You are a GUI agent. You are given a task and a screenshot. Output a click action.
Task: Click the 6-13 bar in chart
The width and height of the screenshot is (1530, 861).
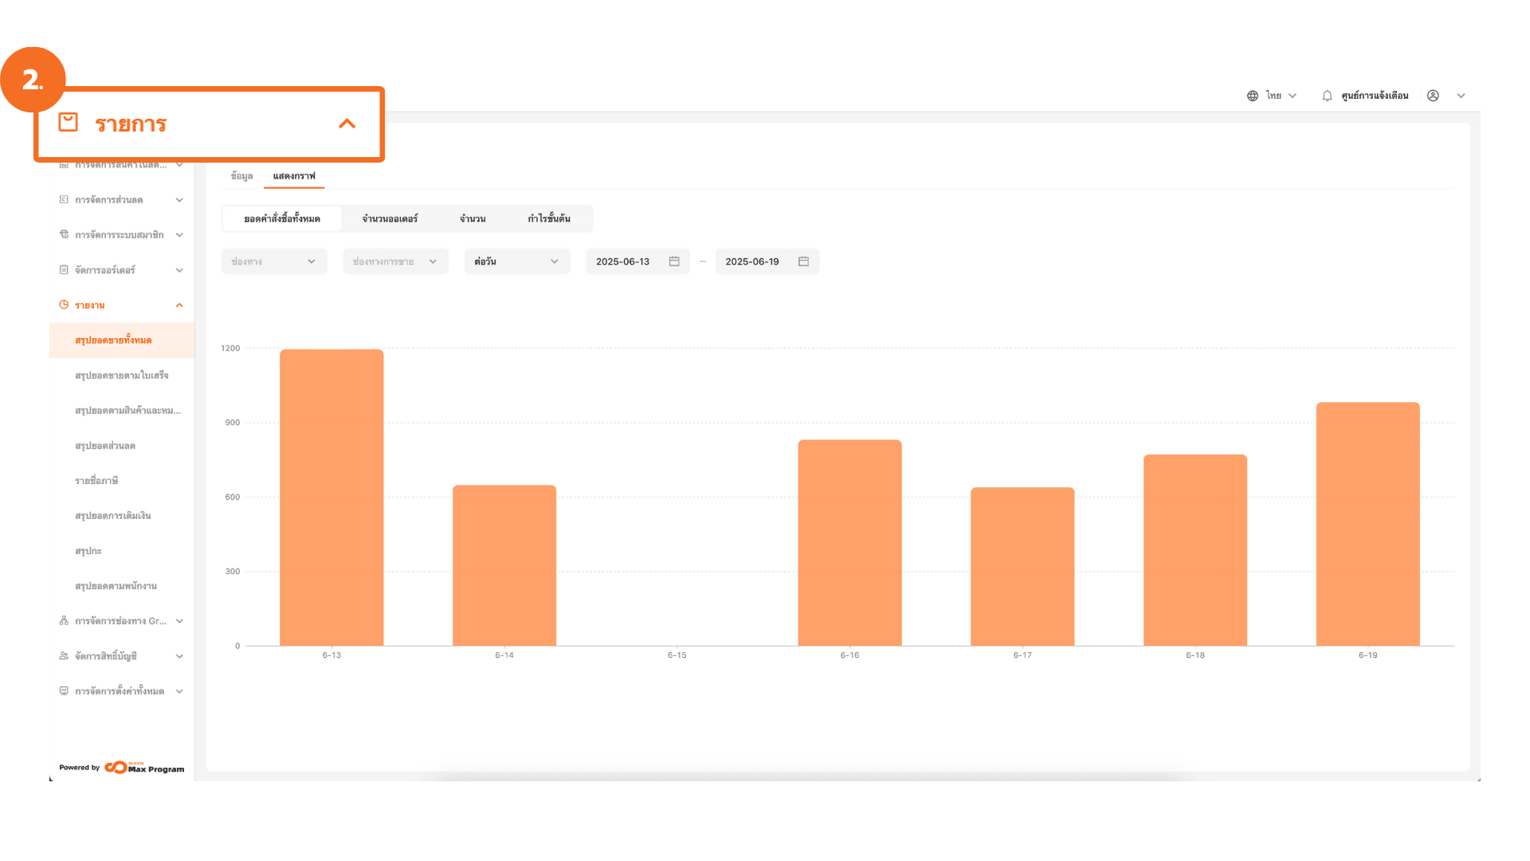[x=331, y=497]
